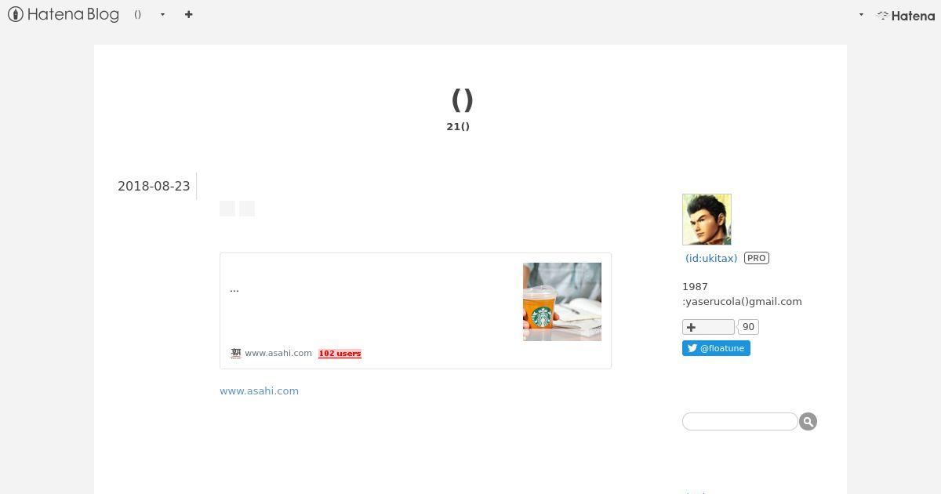The width and height of the screenshot is (941, 494).
Task: Open the 102 users bookmark count
Action: point(340,354)
